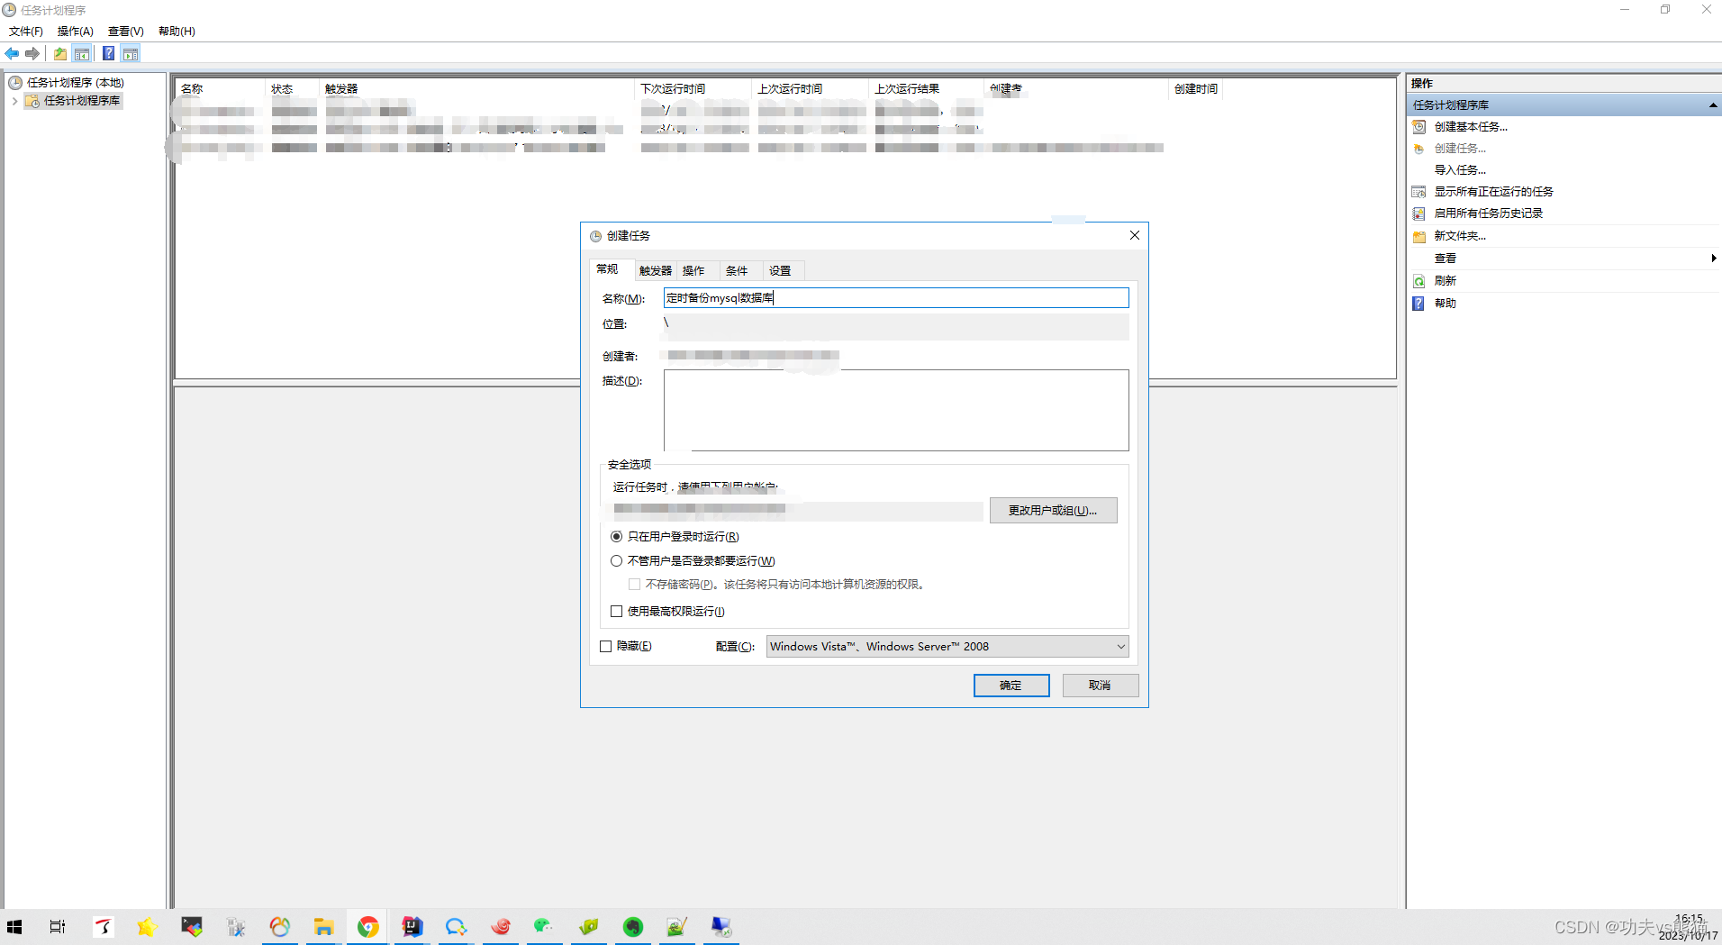Click 导入任务 in the actions pane
1722x945 pixels.
click(x=1460, y=169)
